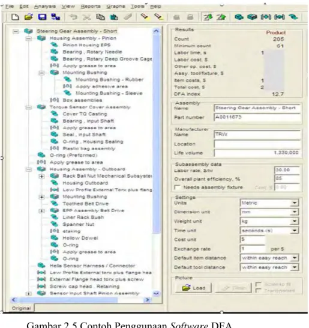The width and height of the screenshot is (309, 328).
Task: Click the Part number field A0011673
Action: click(257, 117)
